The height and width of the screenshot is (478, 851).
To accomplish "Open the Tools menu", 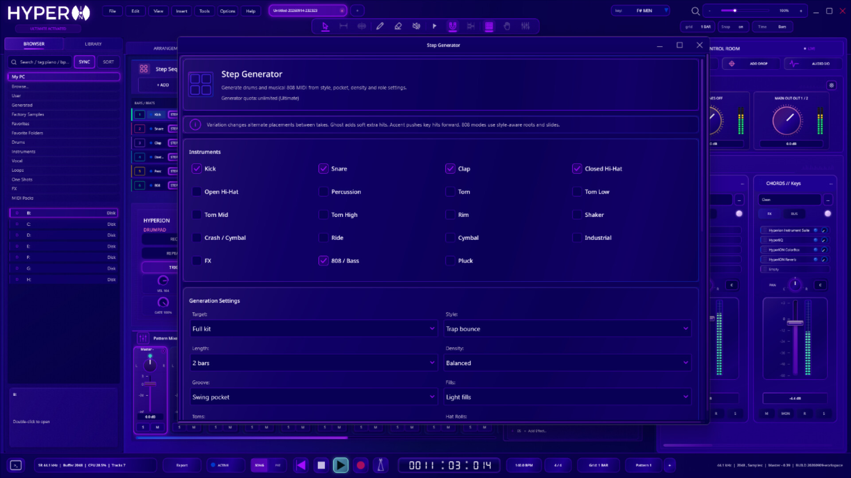I will click(204, 11).
